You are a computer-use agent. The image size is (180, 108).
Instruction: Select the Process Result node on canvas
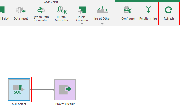click(x=65, y=89)
